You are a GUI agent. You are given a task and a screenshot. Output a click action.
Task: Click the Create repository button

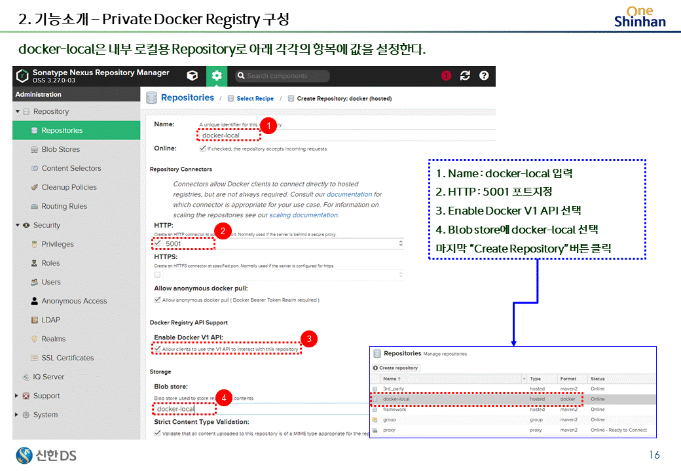click(x=396, y=368)
